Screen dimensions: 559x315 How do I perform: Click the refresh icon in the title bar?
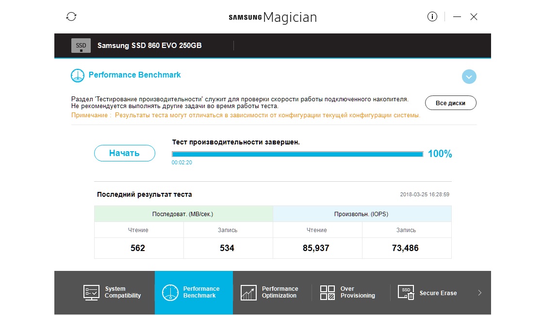[x=71, y=16]
